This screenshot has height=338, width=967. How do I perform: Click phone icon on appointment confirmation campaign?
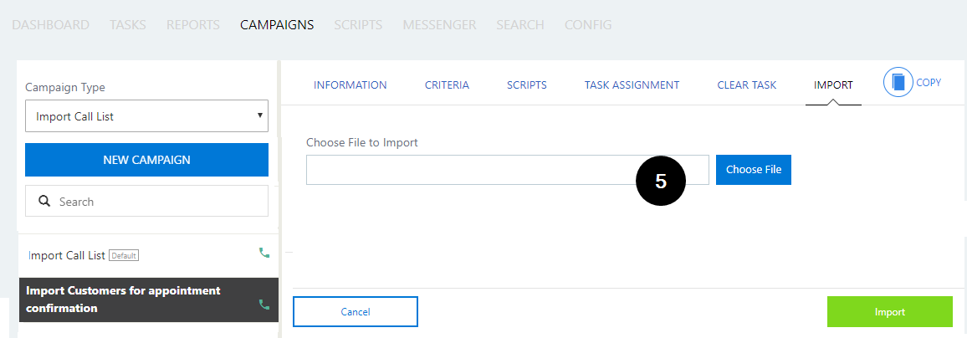click(264, 304)
